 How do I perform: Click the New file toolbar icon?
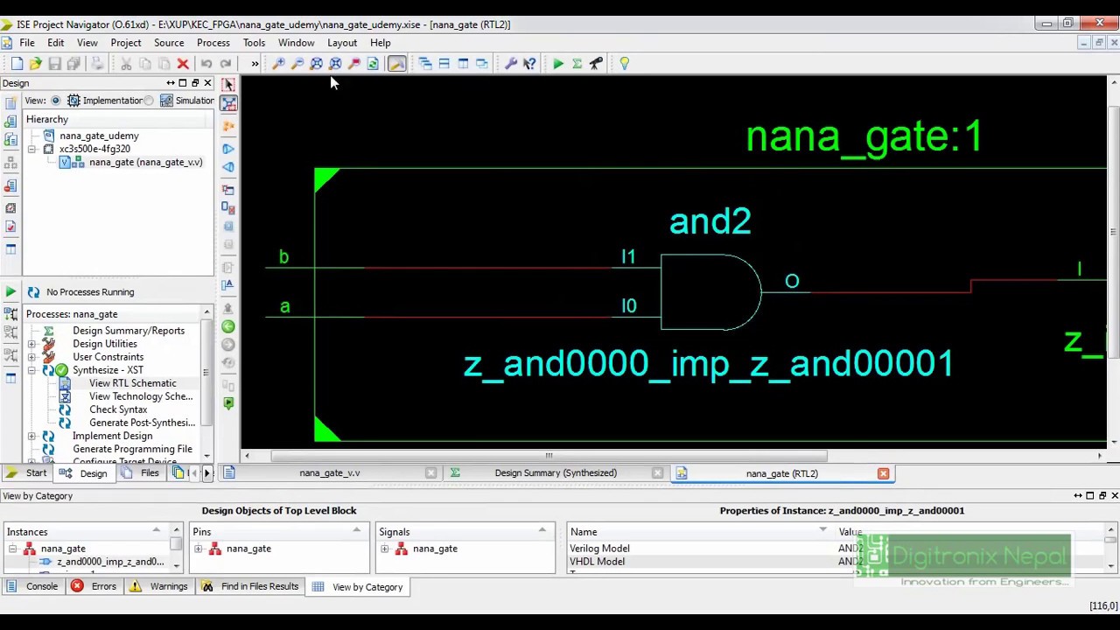click(17, 63)
